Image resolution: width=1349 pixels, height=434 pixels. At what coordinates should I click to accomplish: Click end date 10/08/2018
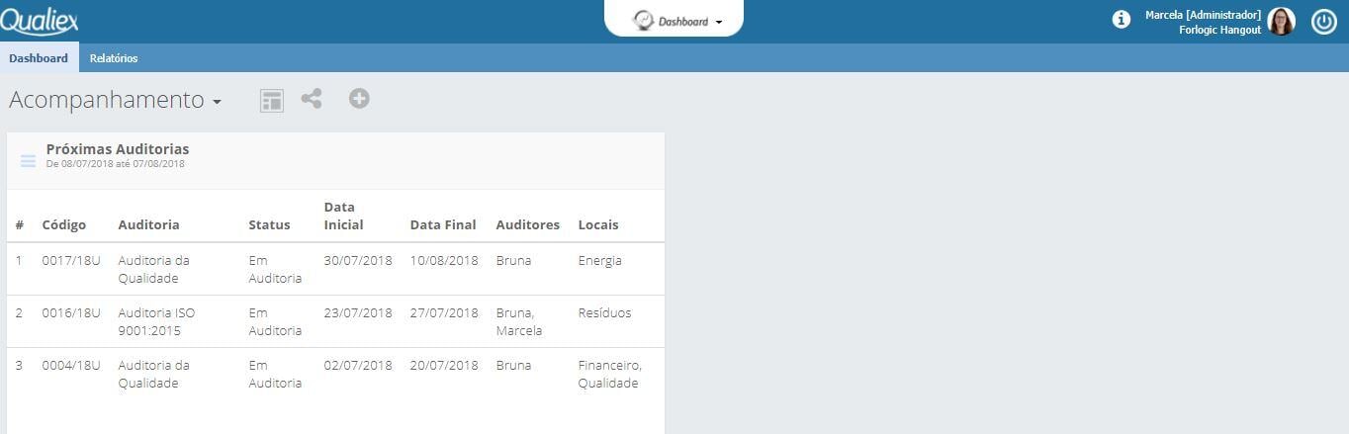click(444, 261)
